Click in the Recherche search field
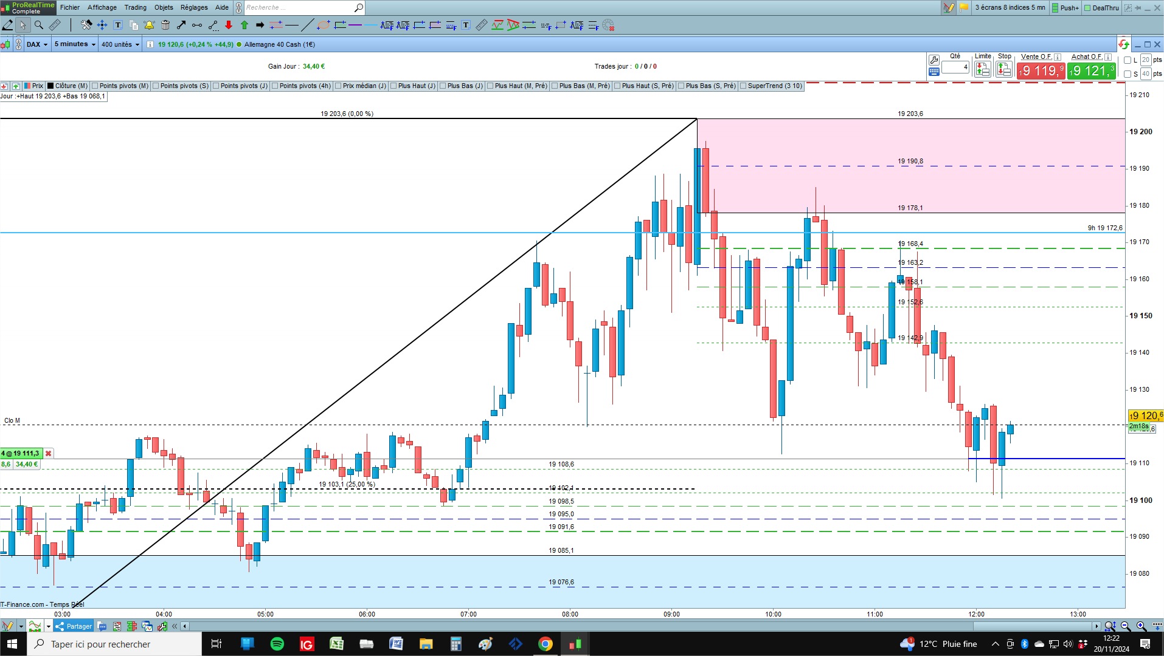1164x656 pixels. pos(299,8)
